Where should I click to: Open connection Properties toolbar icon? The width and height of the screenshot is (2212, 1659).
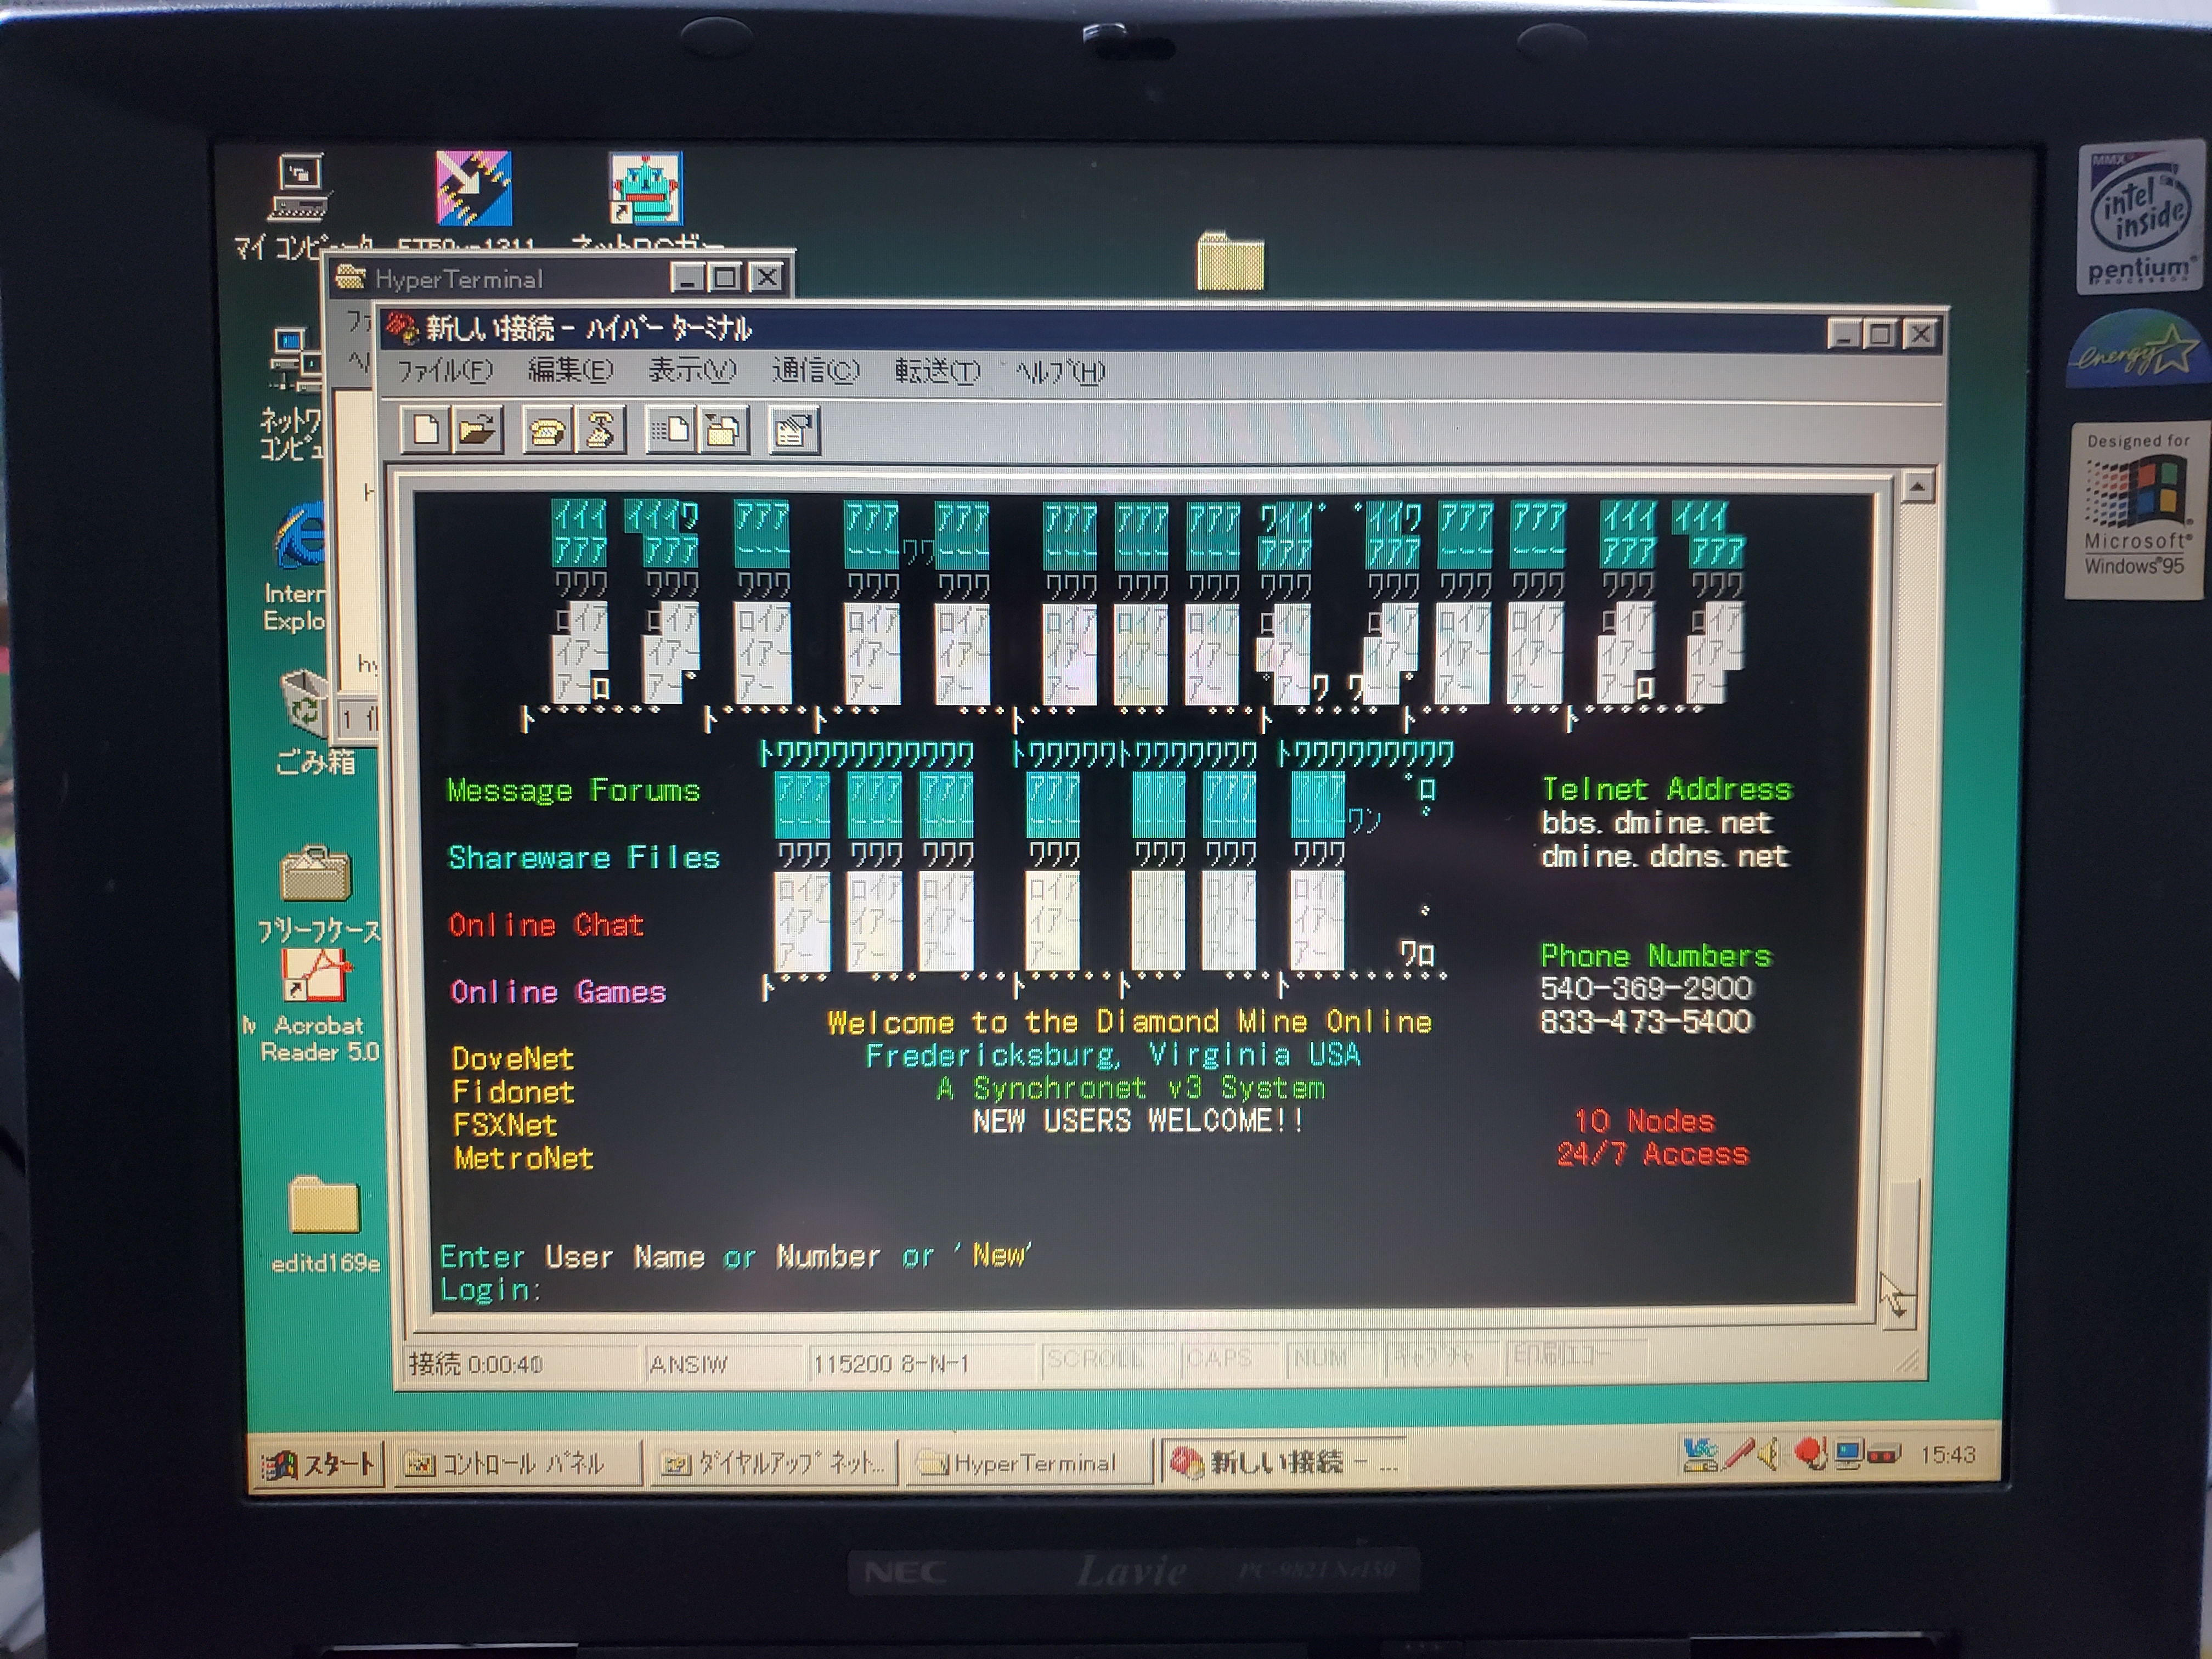tap(794, 431)
